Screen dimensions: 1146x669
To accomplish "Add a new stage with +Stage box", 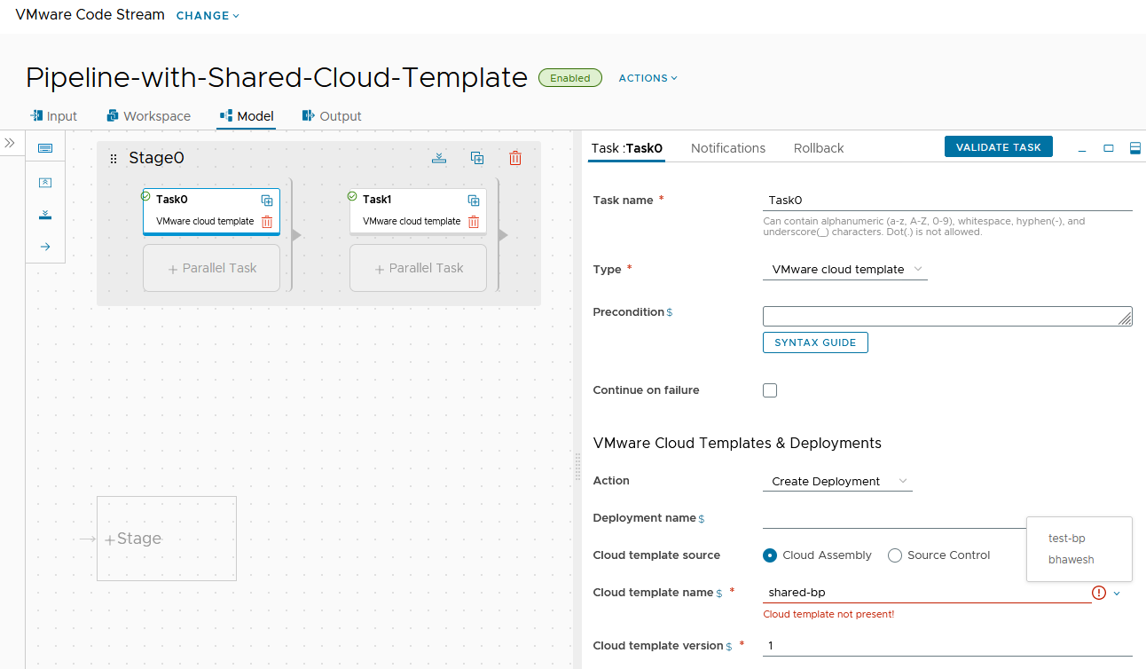I will click(x=167, y=539).
